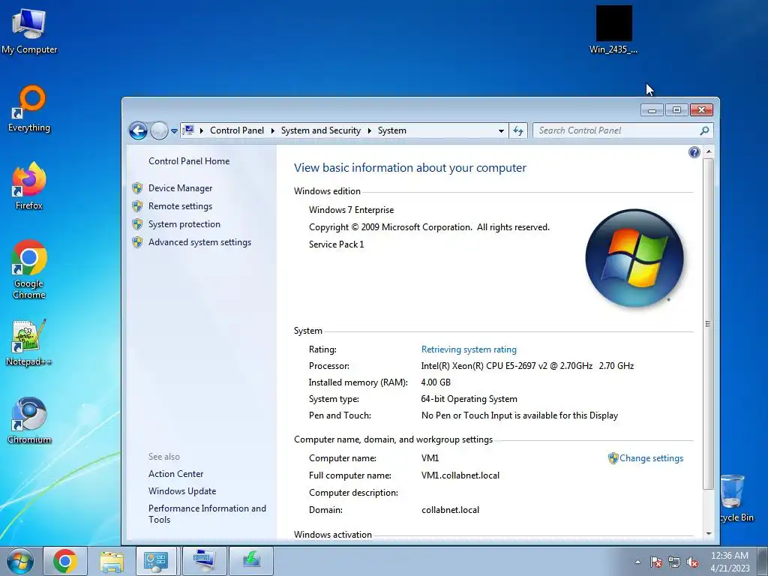Image resolution: width=768 pixels, height=576 pixels.
Task: Open Advanced system settings link
Action: pos(199,242)
